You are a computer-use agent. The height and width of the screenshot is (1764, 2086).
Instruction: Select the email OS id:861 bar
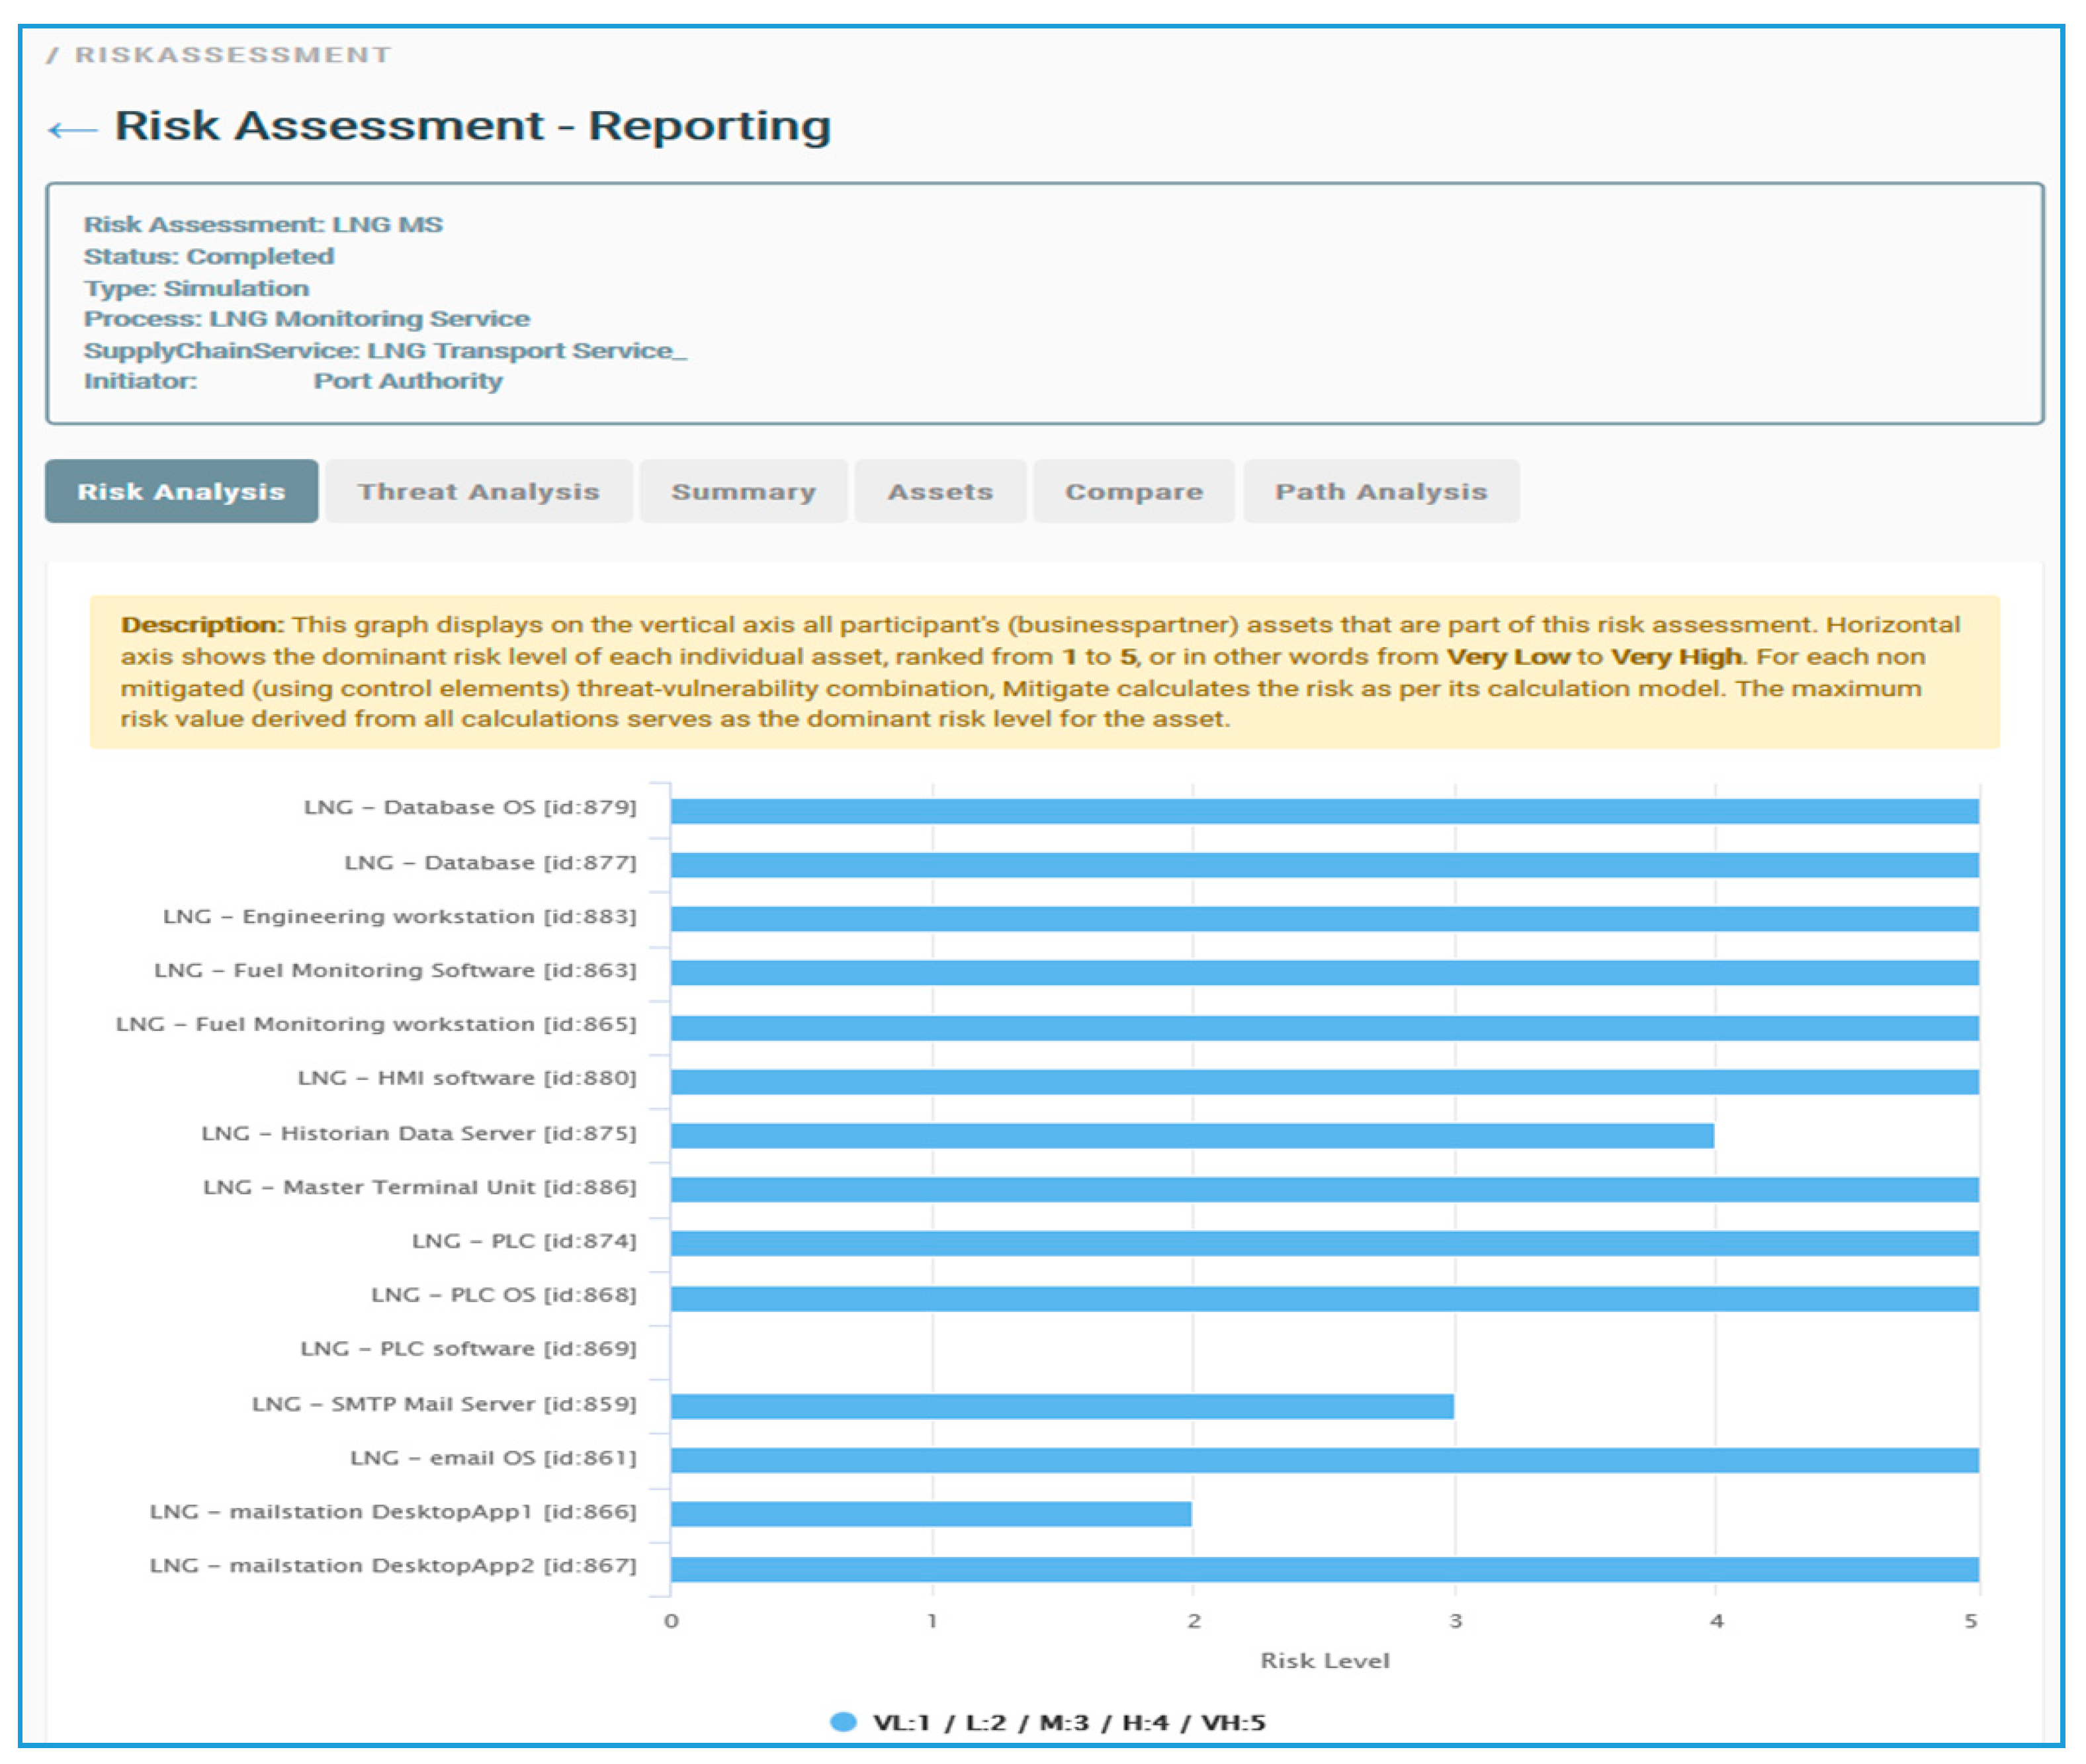coord(1324,1460)
